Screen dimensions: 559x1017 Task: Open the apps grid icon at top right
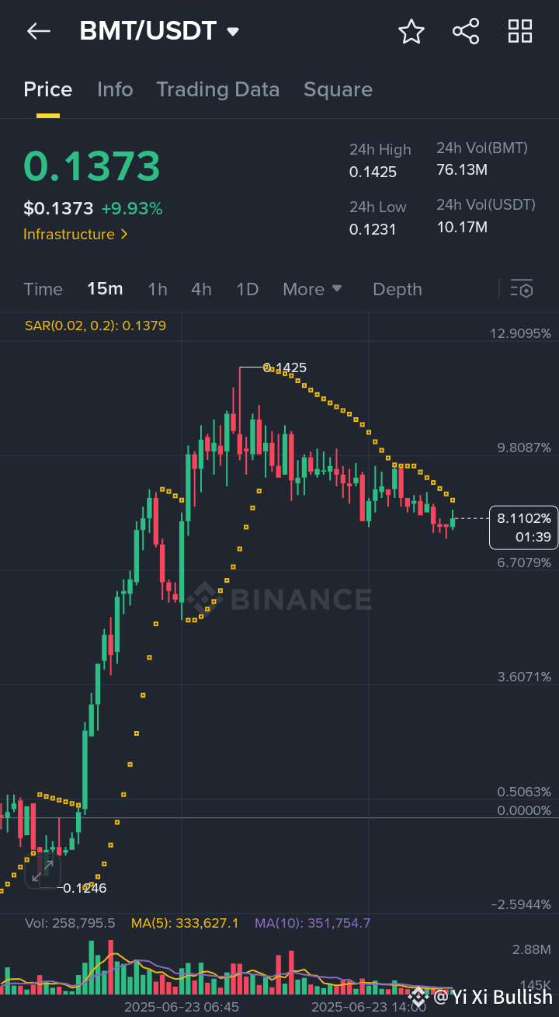(x=519, y=31)
